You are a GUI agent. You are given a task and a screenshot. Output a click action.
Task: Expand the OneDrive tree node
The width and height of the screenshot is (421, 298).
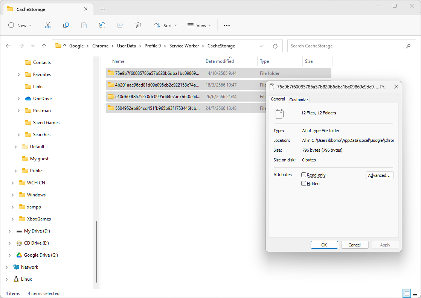(x=19, y=99)
